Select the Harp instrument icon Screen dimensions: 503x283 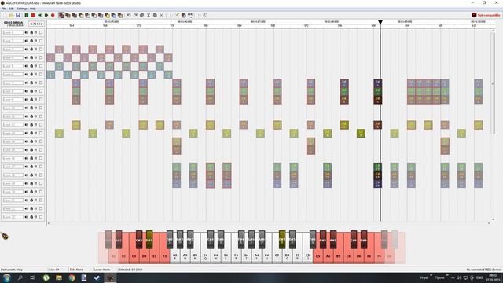(61, 15)
